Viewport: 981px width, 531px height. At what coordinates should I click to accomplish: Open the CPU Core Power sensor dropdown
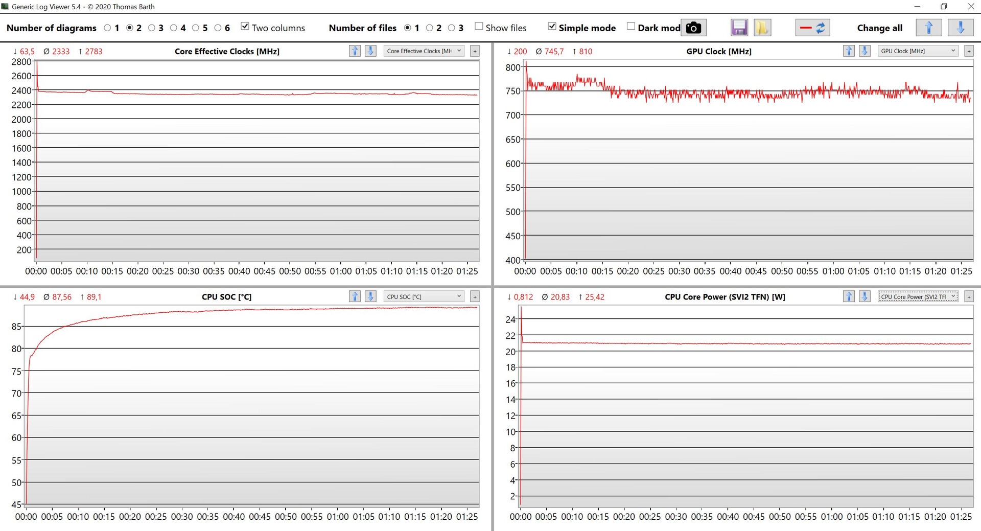coord(918,296)
